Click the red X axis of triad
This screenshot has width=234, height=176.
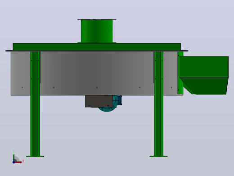tap(18, 162)
